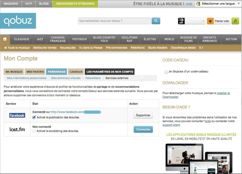Click the magnifier search button
This screenshot has width=242, height=174.
point(156,21)
